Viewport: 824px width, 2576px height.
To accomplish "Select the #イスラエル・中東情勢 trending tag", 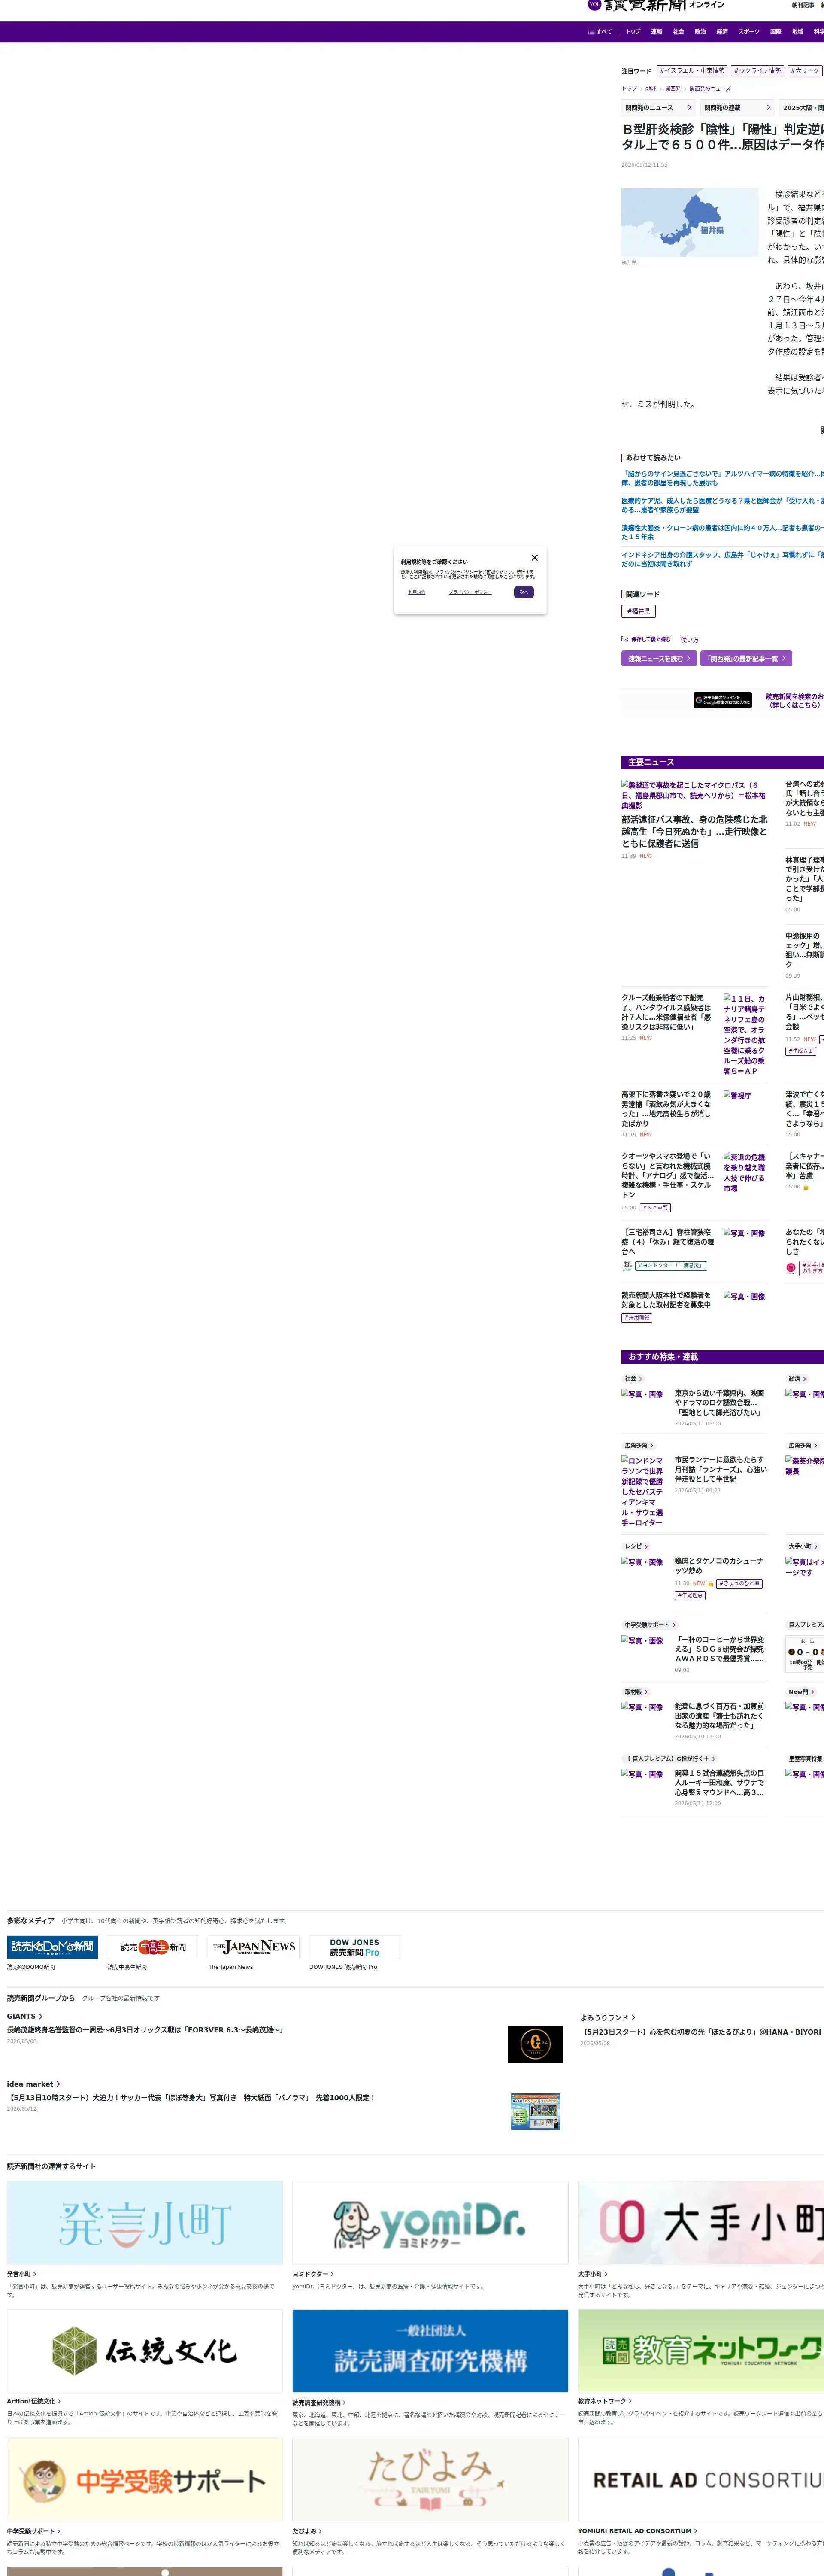I will [x=692, y=71].
